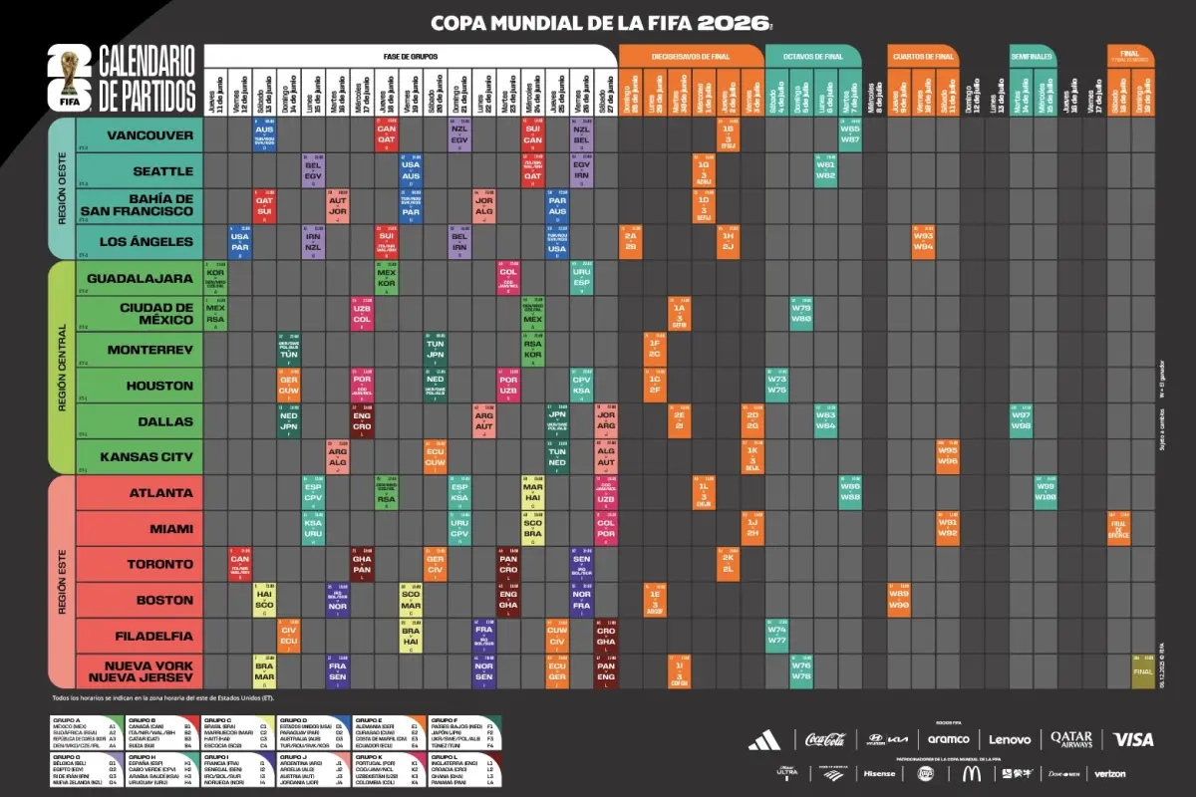Click the Final match cell in Nueva York

1142,671
